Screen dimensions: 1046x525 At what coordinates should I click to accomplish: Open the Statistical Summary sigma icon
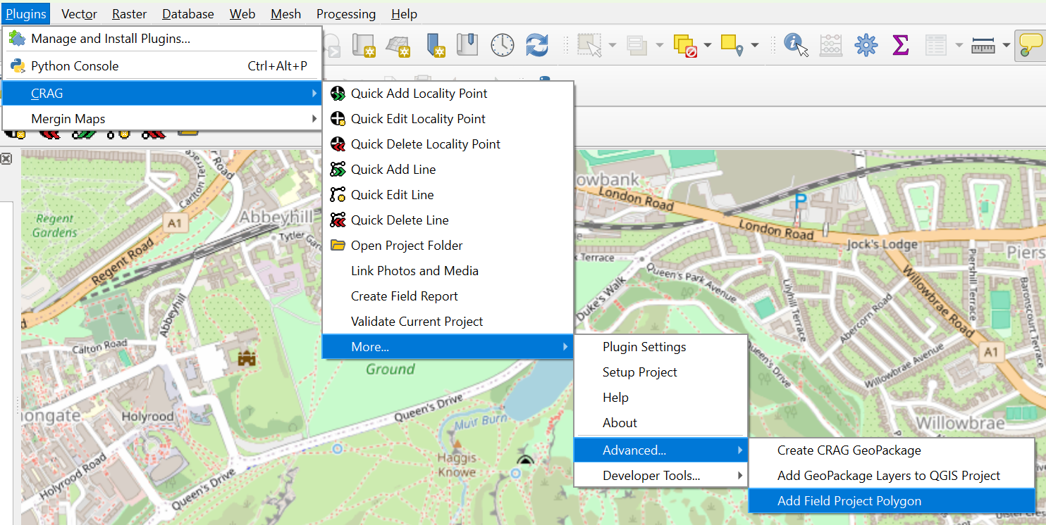[900, 45]
